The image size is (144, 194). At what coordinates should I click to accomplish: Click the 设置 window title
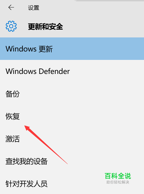point(34,8)
